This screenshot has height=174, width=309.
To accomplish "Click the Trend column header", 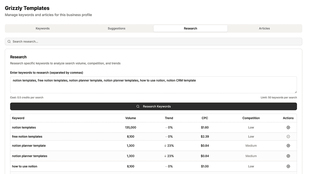I will click(169, 118).
